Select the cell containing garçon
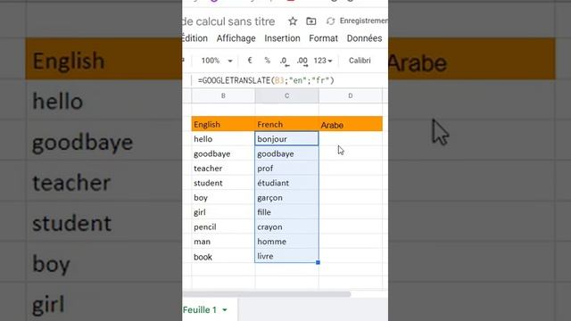The width and height of the screenshot is (571, 321). [x=287, y=197]
